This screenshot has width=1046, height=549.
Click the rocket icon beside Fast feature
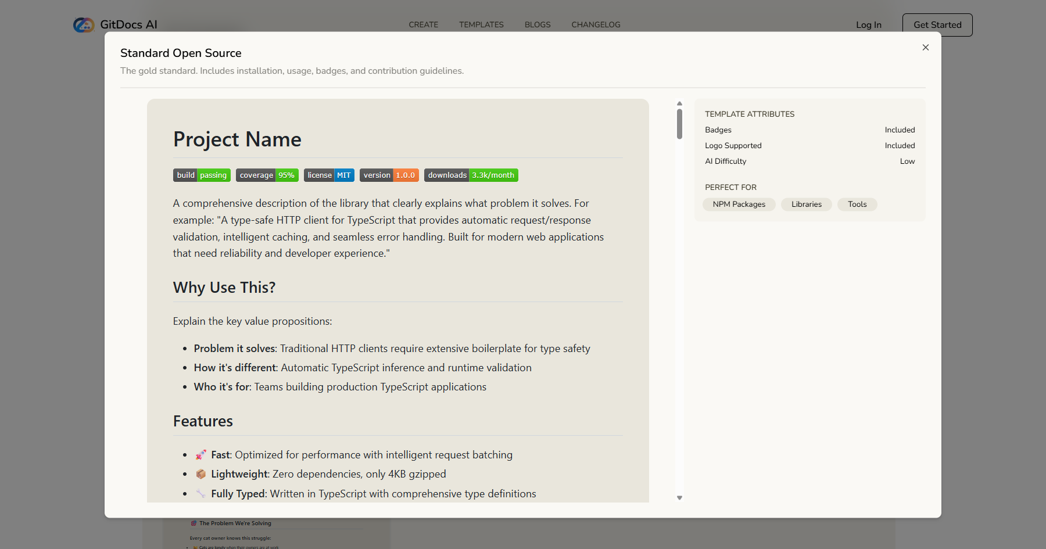point(200,455)
